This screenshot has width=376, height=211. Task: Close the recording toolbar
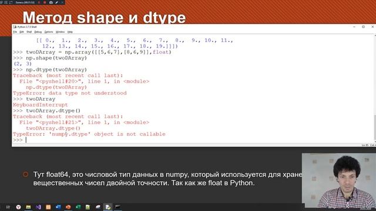pos(62,2)
